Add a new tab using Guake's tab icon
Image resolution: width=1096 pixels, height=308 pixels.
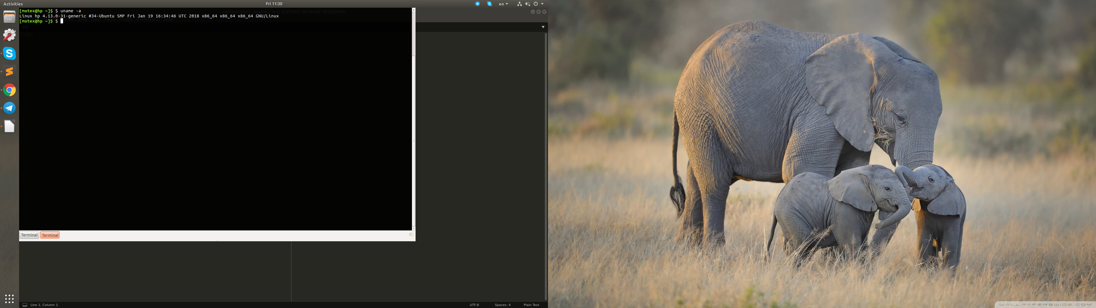tap(411, 235)
